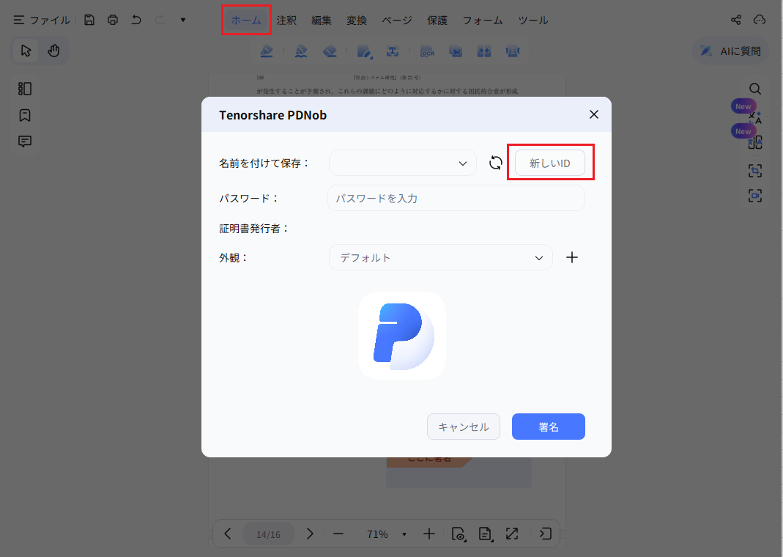This screenshot has width=783, height=557.
Task: Enter fullscreen mode
Action: (x=512, y=534)
